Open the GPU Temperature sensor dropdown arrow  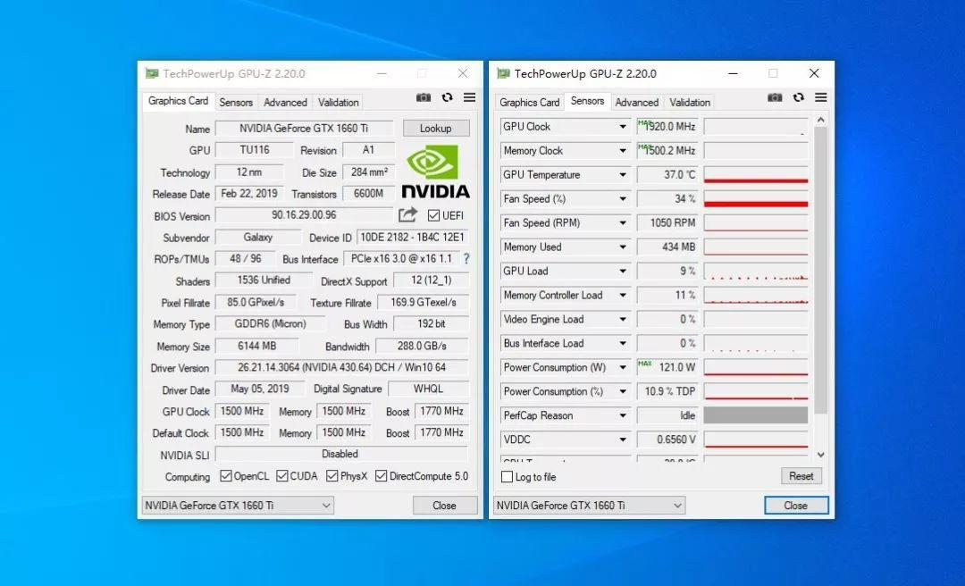point(623,175)
